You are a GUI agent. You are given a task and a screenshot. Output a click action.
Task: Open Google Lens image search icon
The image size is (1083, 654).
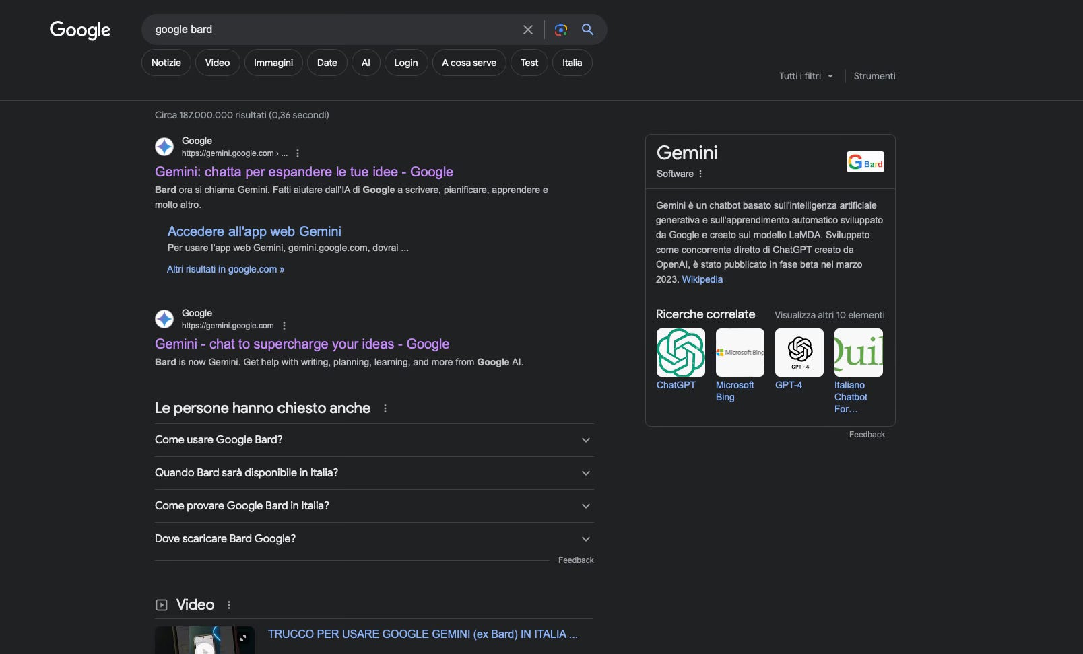[561, 30]
